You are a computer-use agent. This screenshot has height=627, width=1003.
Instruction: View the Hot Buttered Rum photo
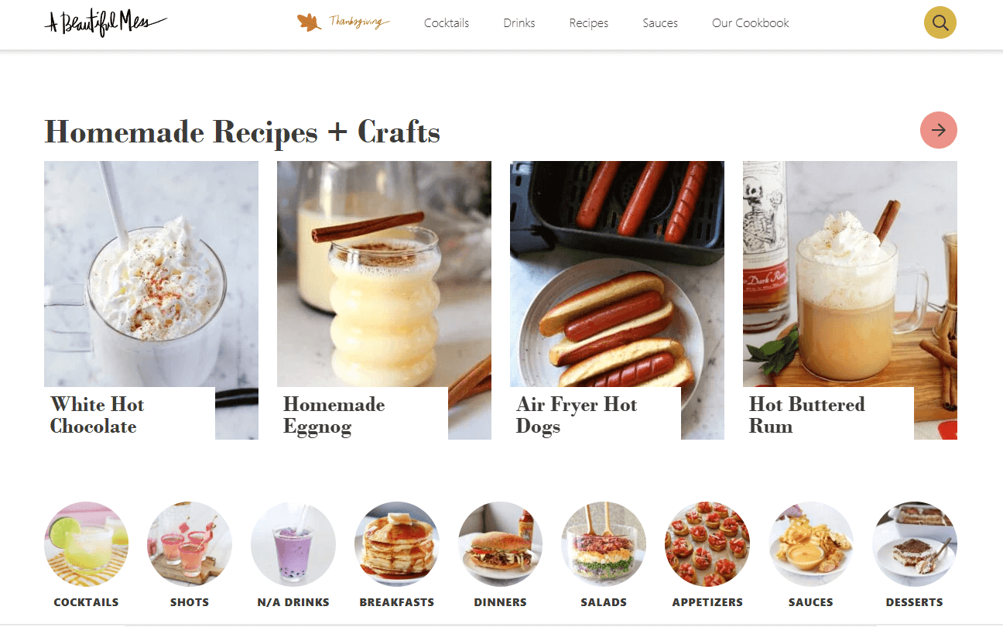(x=850, y=274)
